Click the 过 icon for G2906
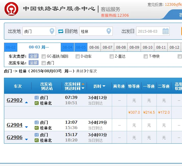The height and width of the screenshot is (166, 182). click(x=36, y=135)
